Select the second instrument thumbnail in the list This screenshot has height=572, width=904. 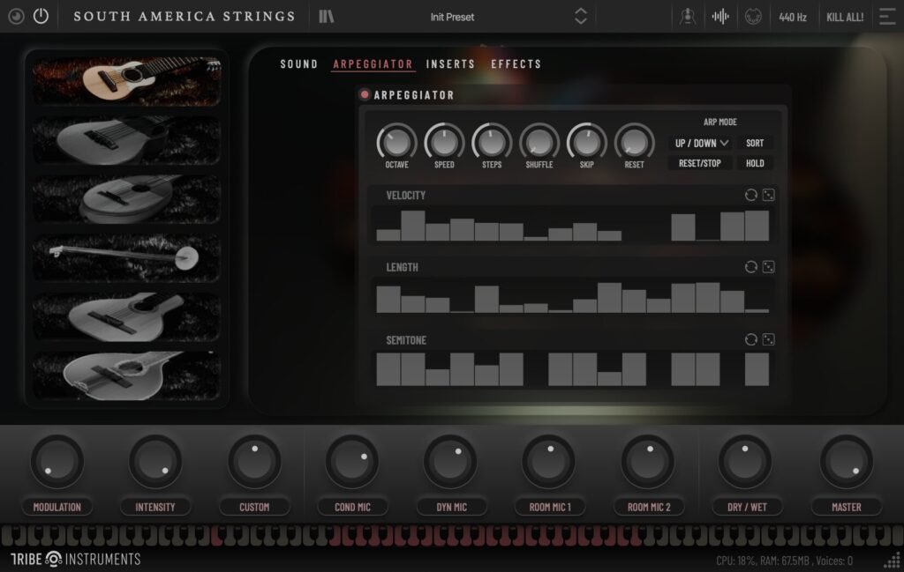(x=127, y=140)
